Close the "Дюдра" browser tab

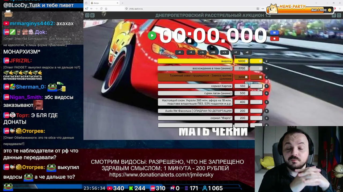tap(117, 3)
